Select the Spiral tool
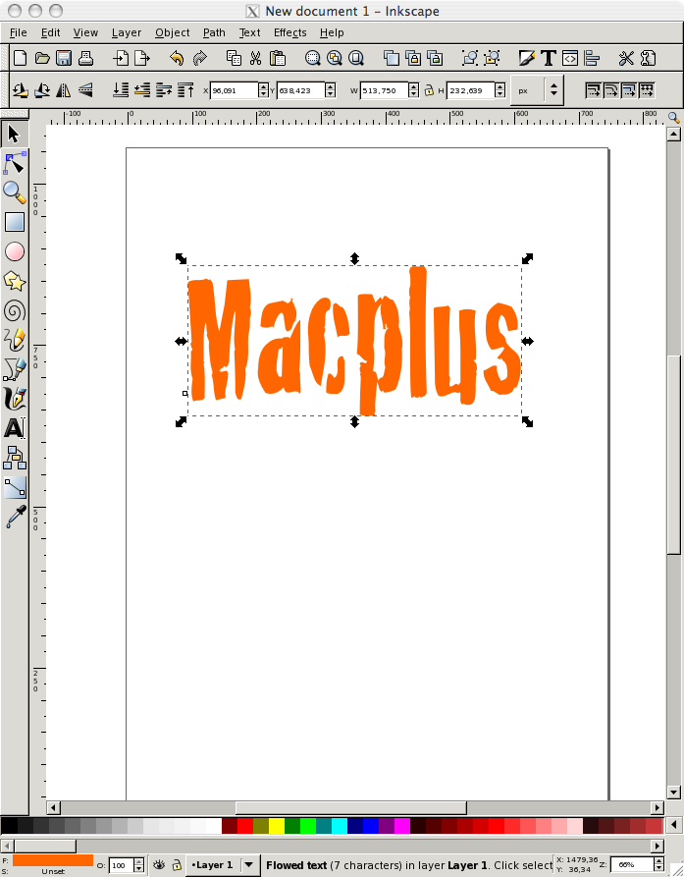The width and height of the screenshot is (684, 877). [14, 311]
